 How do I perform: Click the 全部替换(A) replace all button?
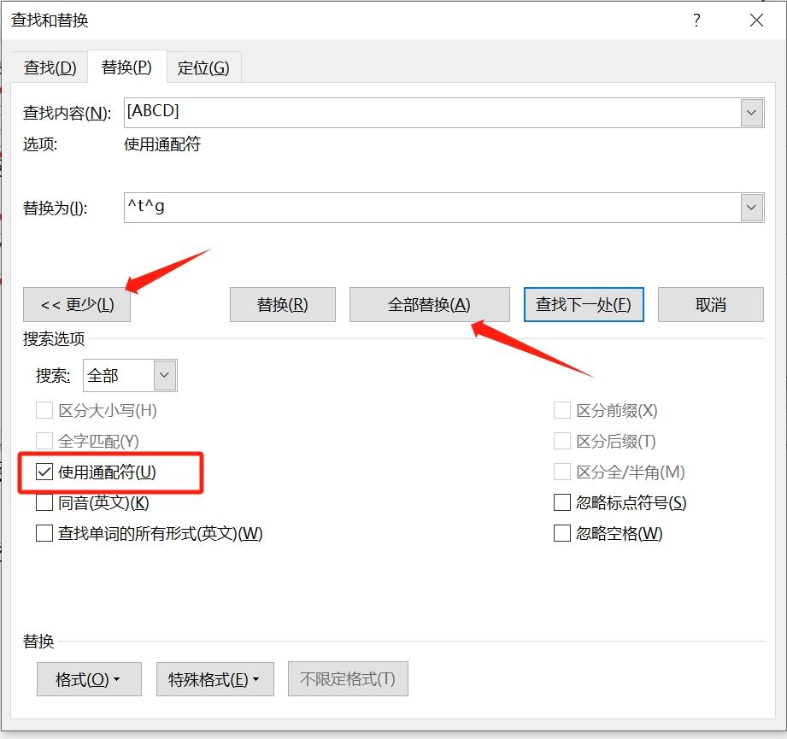click(x=429, y=304)
